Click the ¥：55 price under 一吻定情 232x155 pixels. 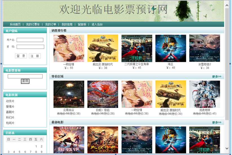[69, 68]
